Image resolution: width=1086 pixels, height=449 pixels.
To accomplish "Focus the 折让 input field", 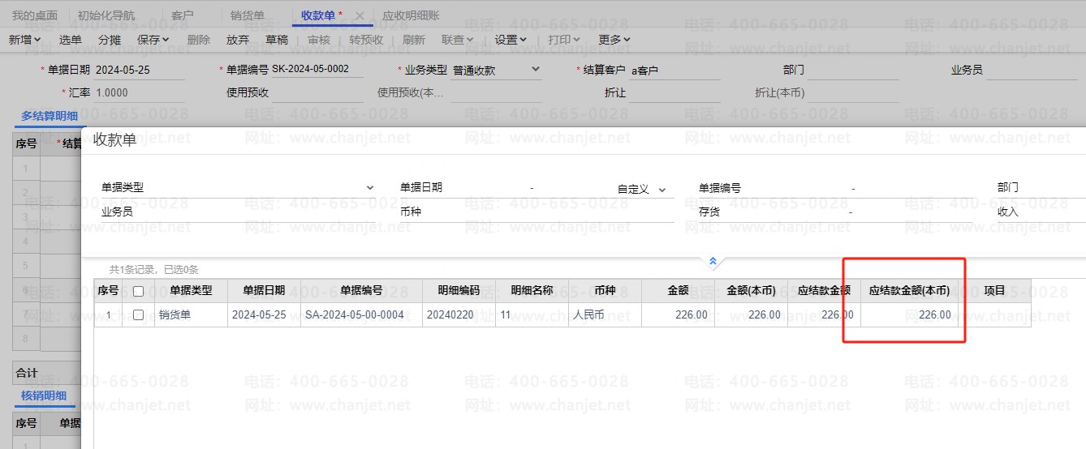I will tap(675, 93).
